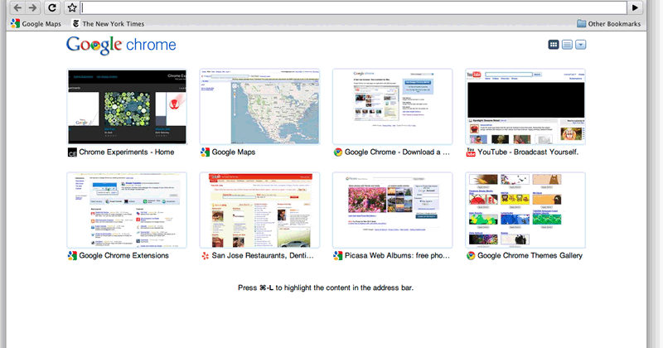Click the Google Chrome logo

pyautogui.click(x=121, y=45)
